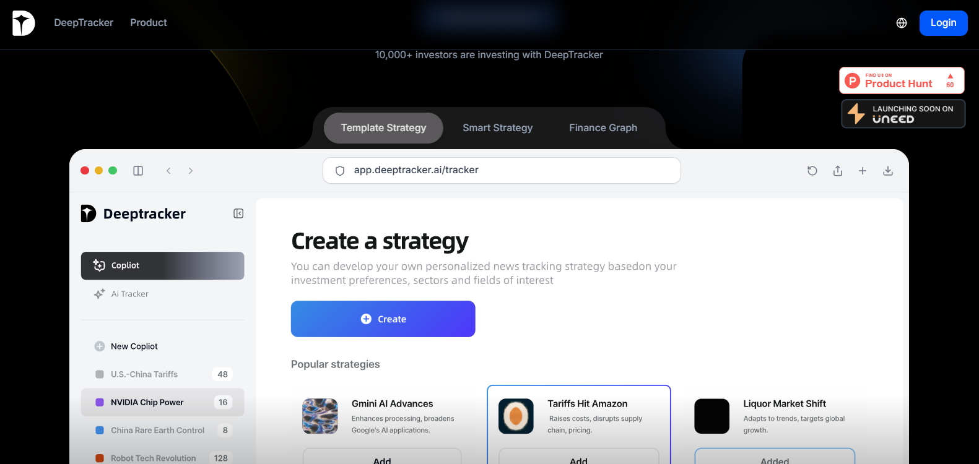This screenshot has width=979, height=464.
Task: Click the browser download icon
Action: (888, 171)
